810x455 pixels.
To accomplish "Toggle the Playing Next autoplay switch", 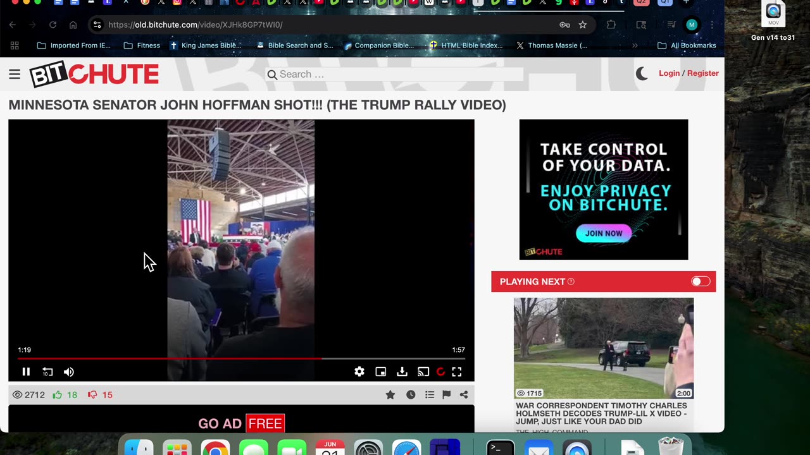I will (x=701, y=282).
